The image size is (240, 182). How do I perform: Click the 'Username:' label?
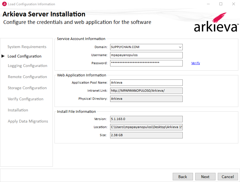click(x=99, y=55)
